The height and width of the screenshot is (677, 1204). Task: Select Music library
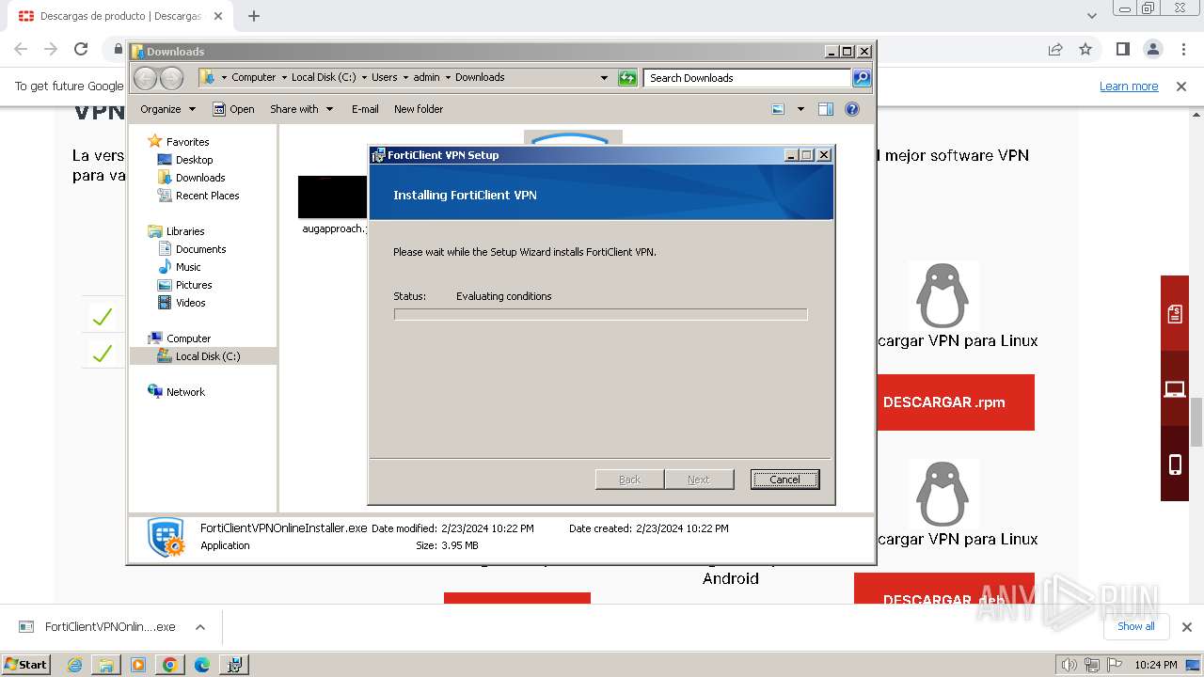[188, 267]
